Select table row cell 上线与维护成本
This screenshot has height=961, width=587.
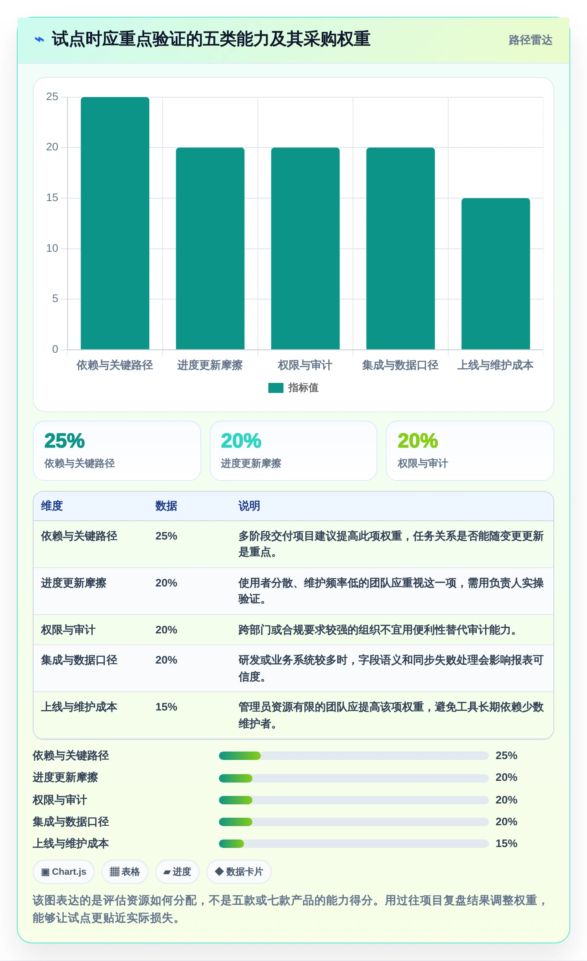pyautogui.click(x=79, y=707)
